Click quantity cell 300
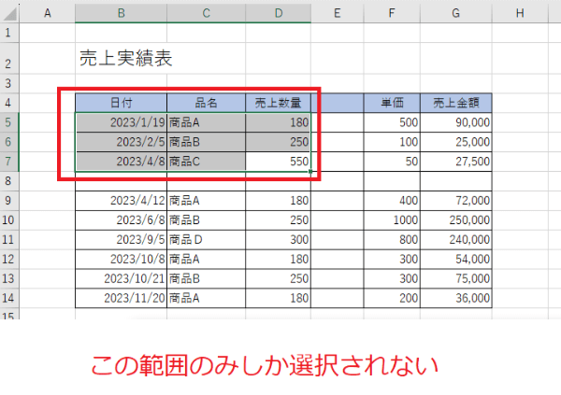 [279, 239]
